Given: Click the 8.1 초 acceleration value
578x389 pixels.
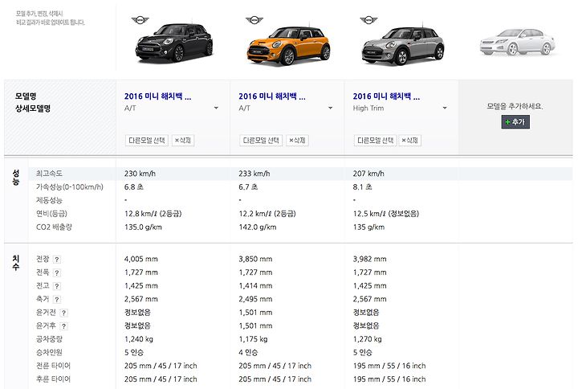Looking at the screenshot, I should [x=362, y=186].
